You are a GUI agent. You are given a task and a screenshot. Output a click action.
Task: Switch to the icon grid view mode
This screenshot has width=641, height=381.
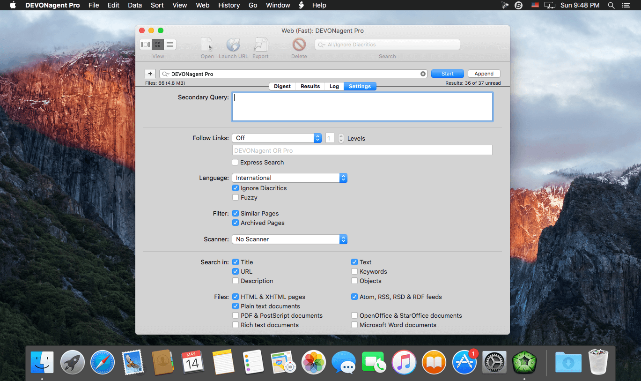[x=158, y=45]
